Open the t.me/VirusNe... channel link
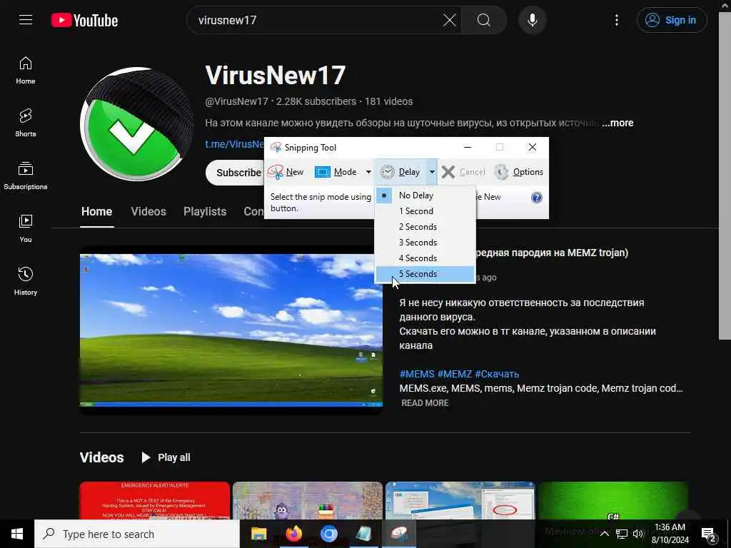Screen dimensions: 731x548 click(x=234, y=144)
